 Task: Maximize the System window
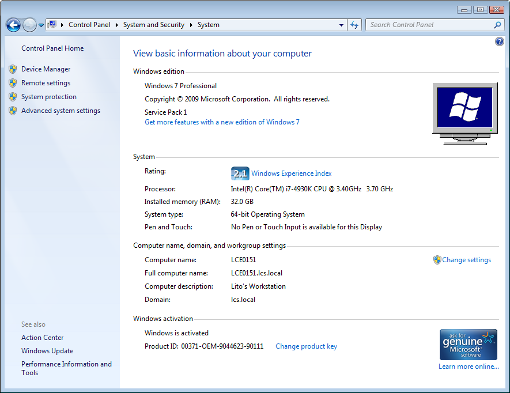pos(480,10)
